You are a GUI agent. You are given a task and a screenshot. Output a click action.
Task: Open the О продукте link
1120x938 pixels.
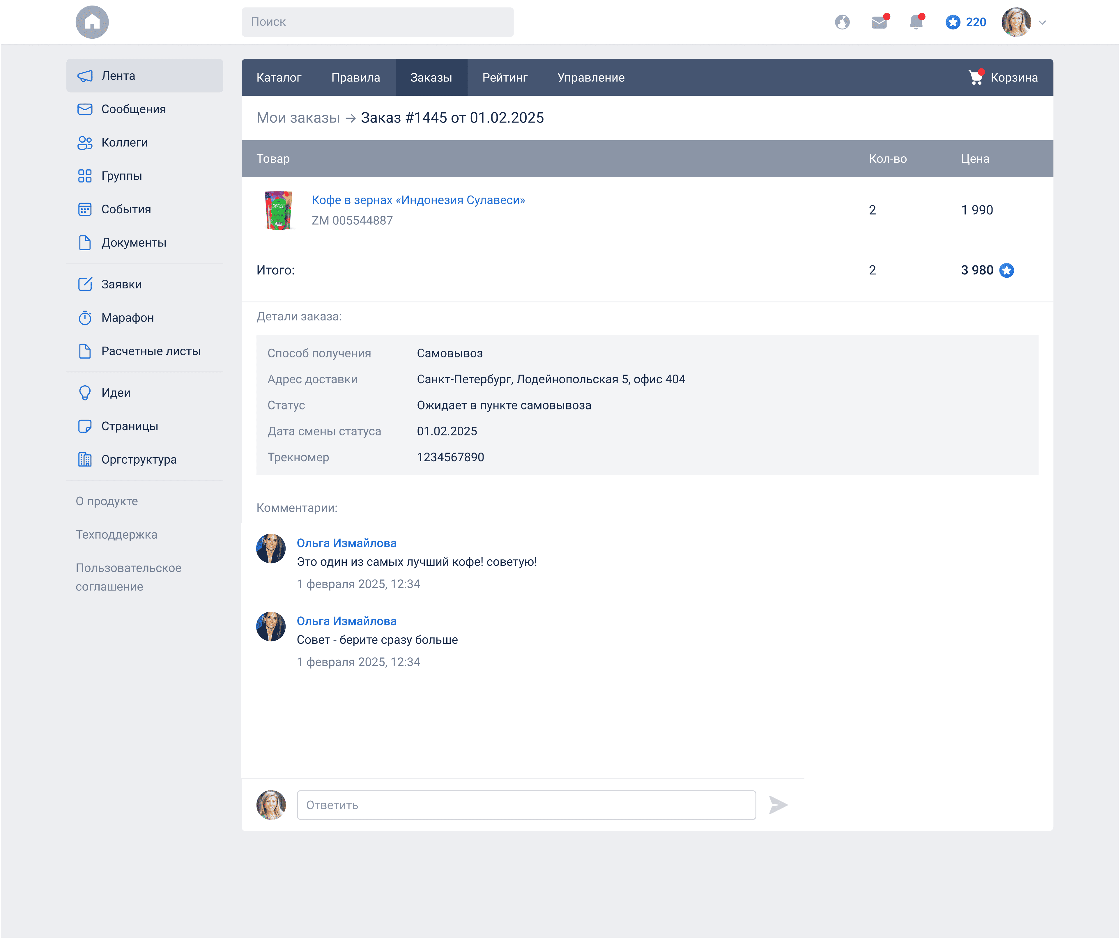pyautogui.click(x=107, y=501)
